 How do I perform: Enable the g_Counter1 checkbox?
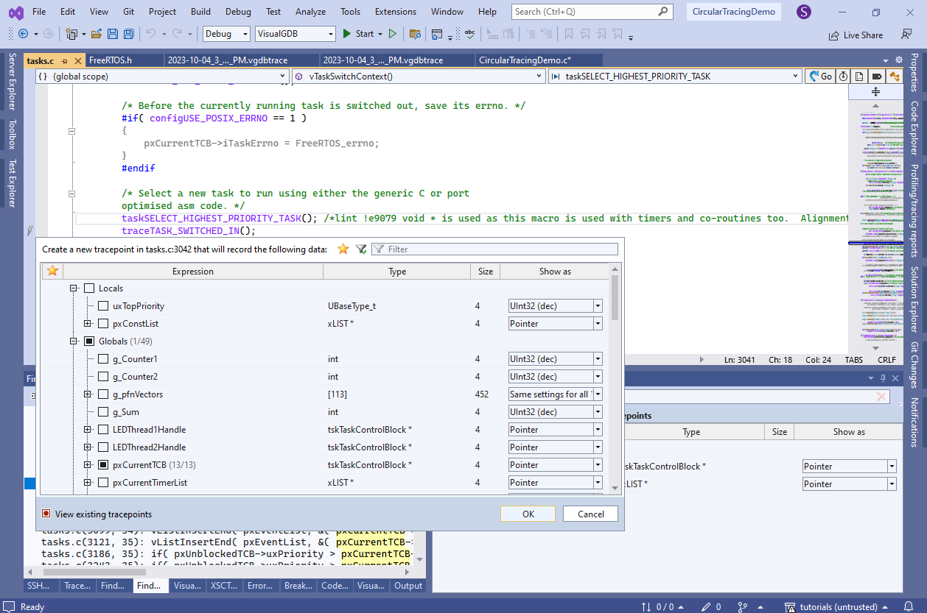[103, 359]
